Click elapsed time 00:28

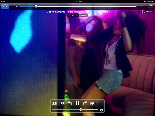click(x=16, y=6)
